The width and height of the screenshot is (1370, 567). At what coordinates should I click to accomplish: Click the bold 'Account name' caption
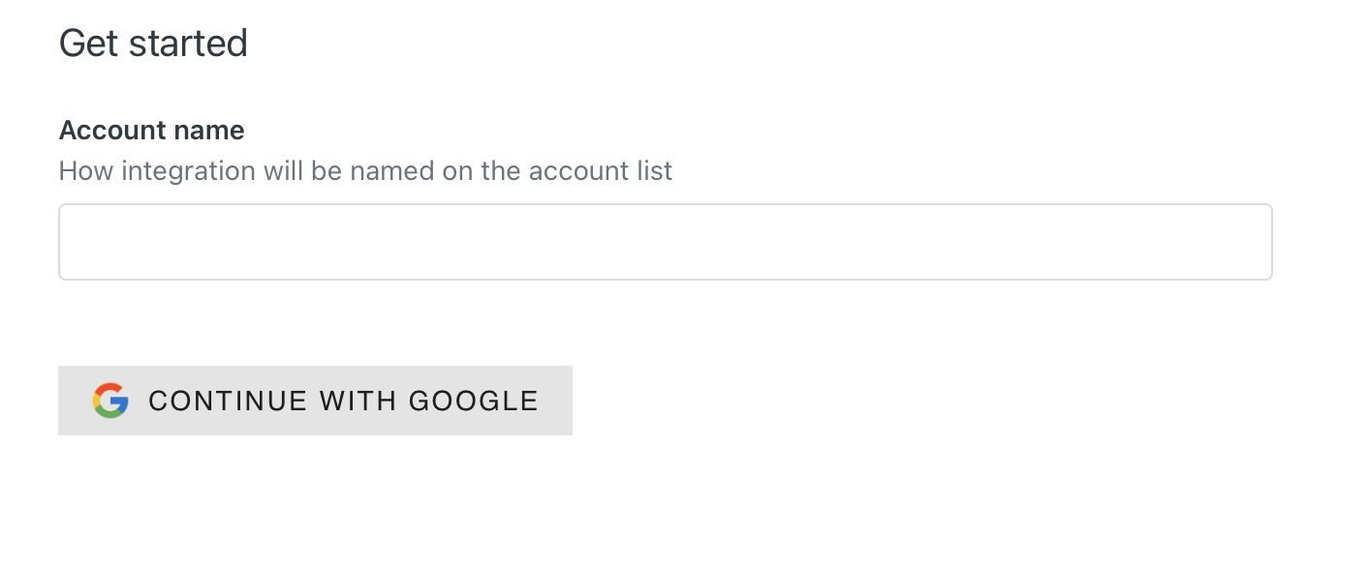pos(152,130)
